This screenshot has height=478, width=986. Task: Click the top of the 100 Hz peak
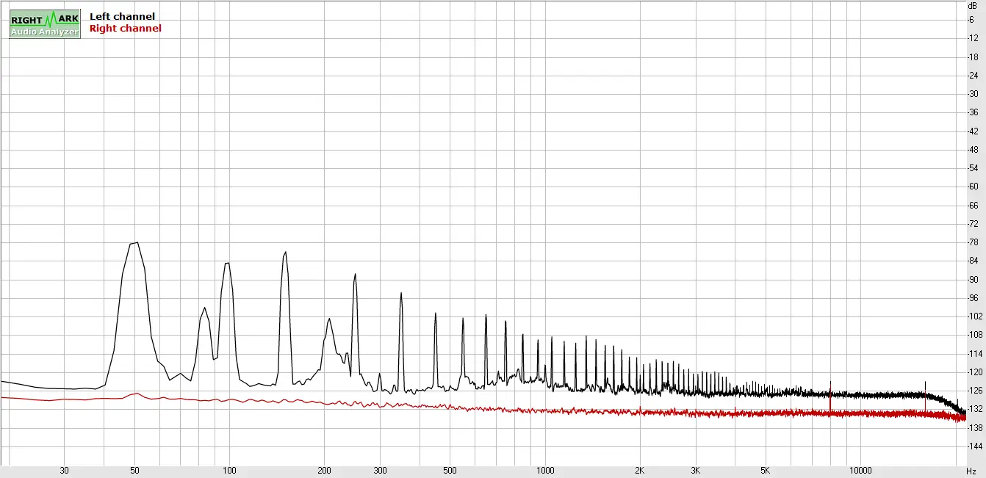pos(227,264)
